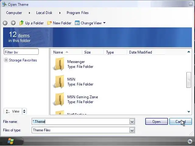Click the vertical scrollbar thumb
The height and width of the screenshot is (146, 195).
189,80
